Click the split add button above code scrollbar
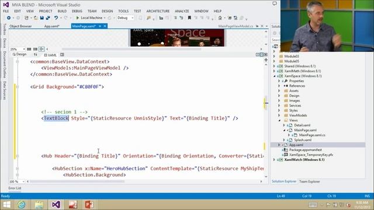 (x=266, y=60)
